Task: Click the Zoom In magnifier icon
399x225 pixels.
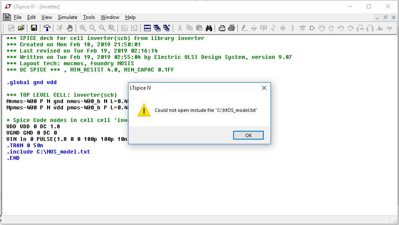Action: pos(83,28)
